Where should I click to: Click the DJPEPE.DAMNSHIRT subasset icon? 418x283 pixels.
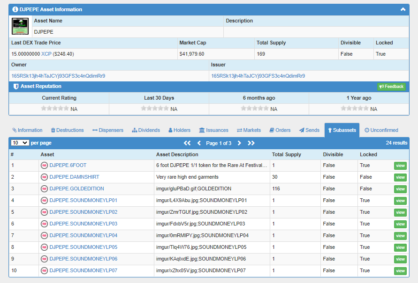pyautogui.click(x=44, y=177)
